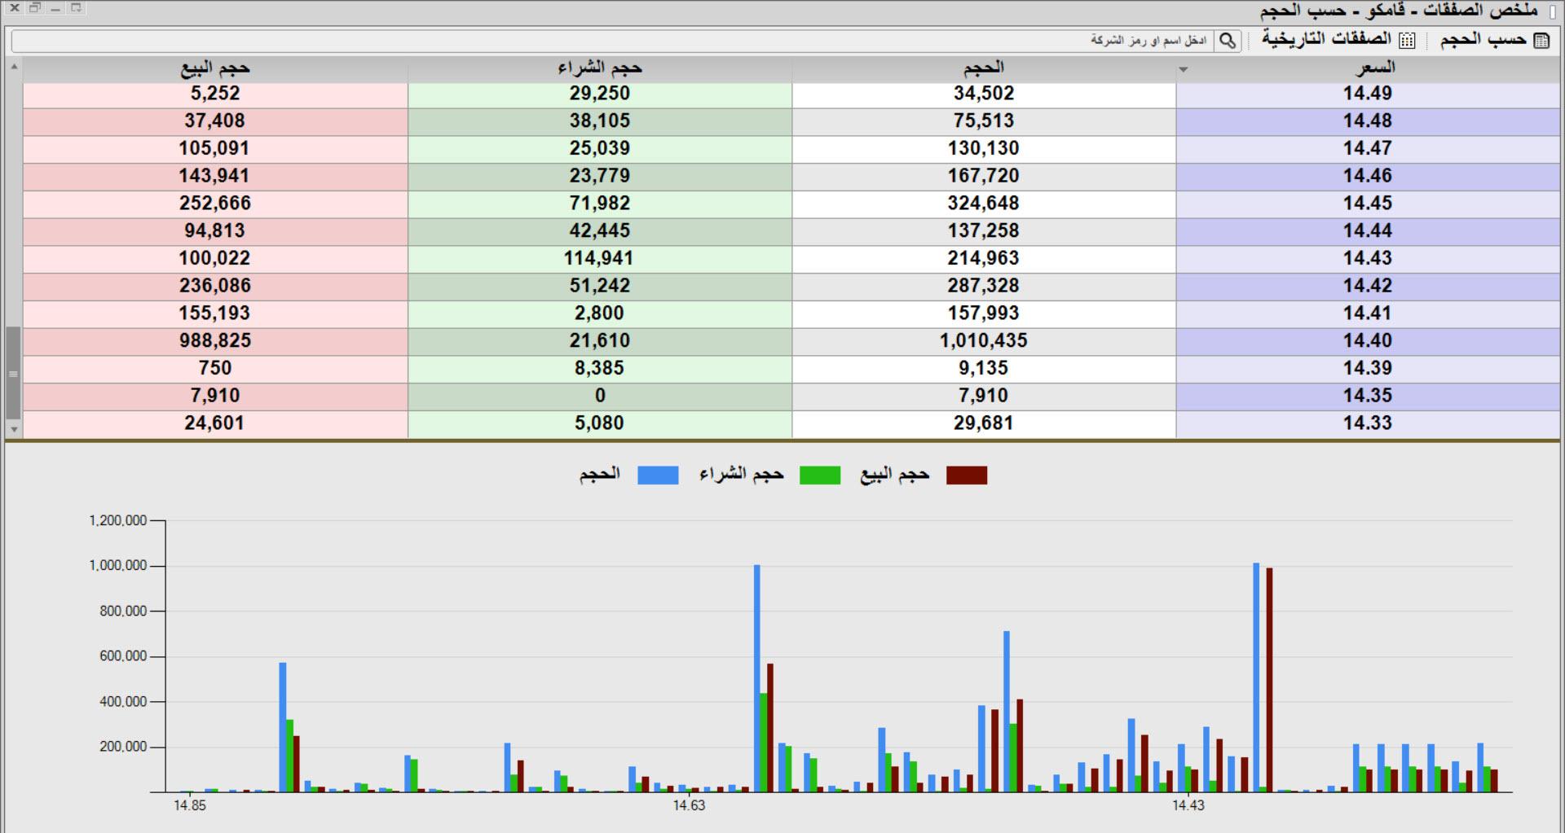Click the table's vertical scrollbar thumb
The width and height of the screenshot is (1565, 833).
13,373
